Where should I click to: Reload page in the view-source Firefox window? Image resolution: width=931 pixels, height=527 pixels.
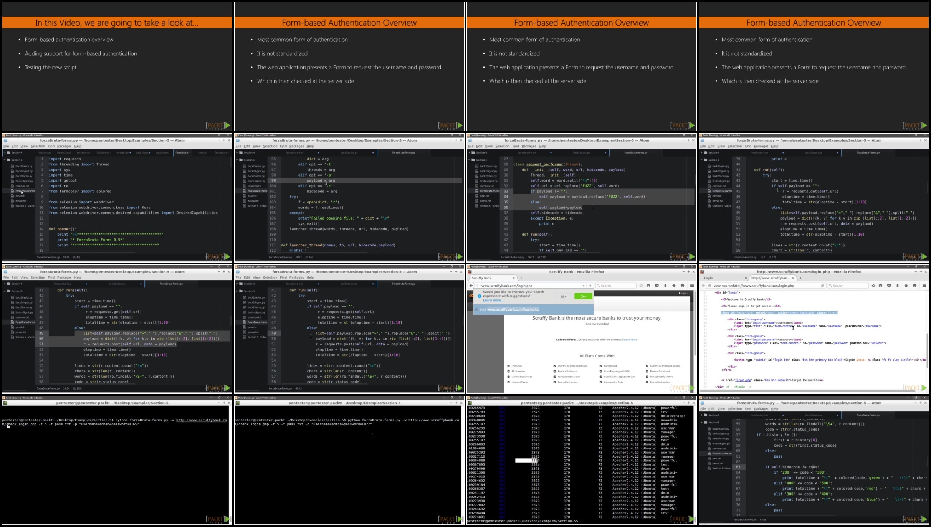822,286
